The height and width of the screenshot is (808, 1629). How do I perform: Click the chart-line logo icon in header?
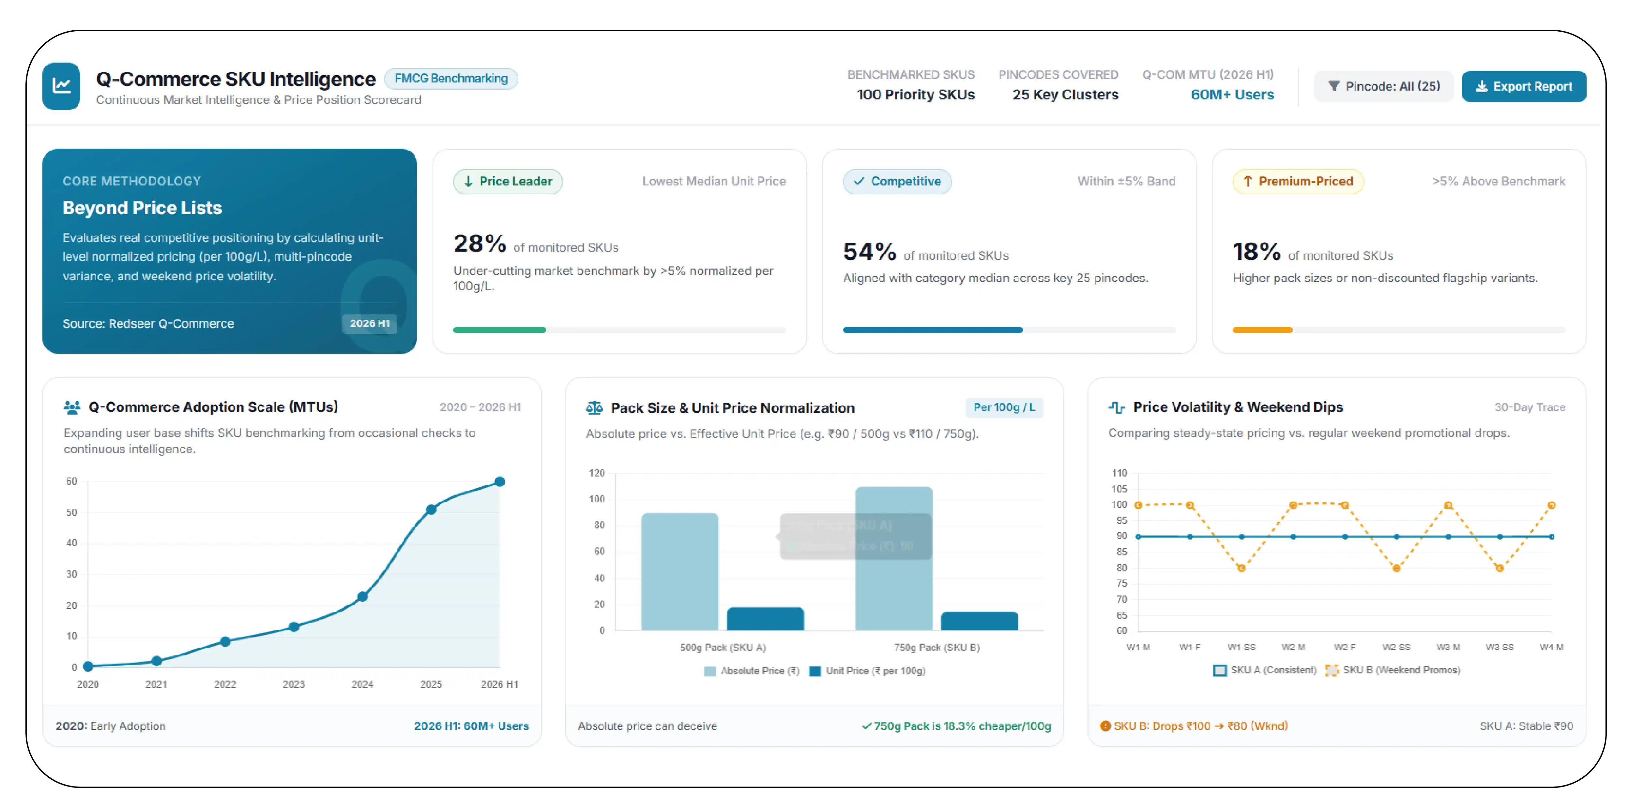tap(61, 86)
